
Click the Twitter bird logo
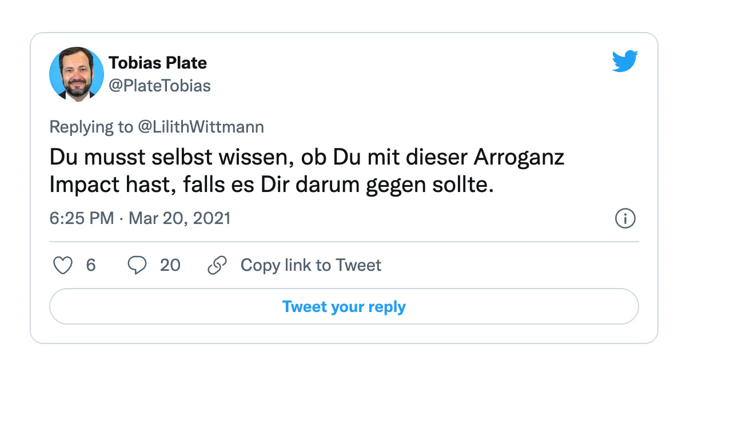coord(625,61)
